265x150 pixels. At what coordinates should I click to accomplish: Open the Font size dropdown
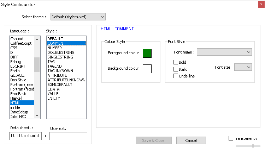pyautogui.click(x=243, y=67)
